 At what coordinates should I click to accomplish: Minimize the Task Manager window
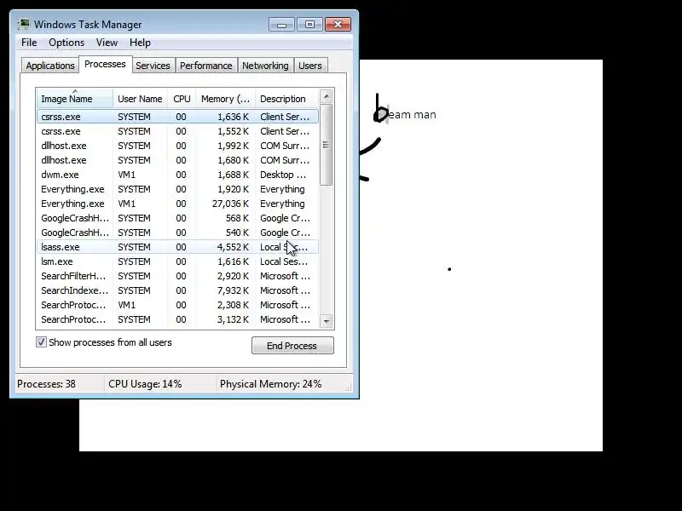click(281, 25)
